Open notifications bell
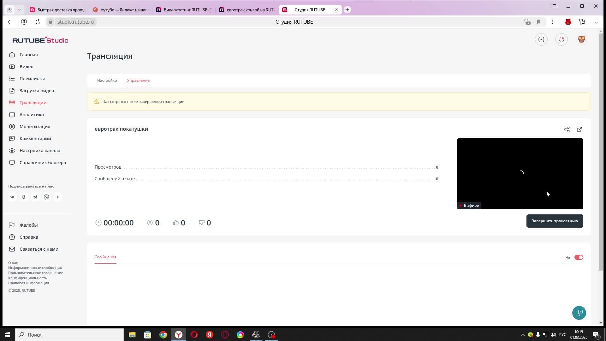This screenshot has height=341, width=606. 561,39
